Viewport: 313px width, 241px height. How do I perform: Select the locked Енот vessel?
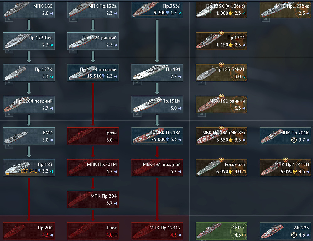(93, 231)
